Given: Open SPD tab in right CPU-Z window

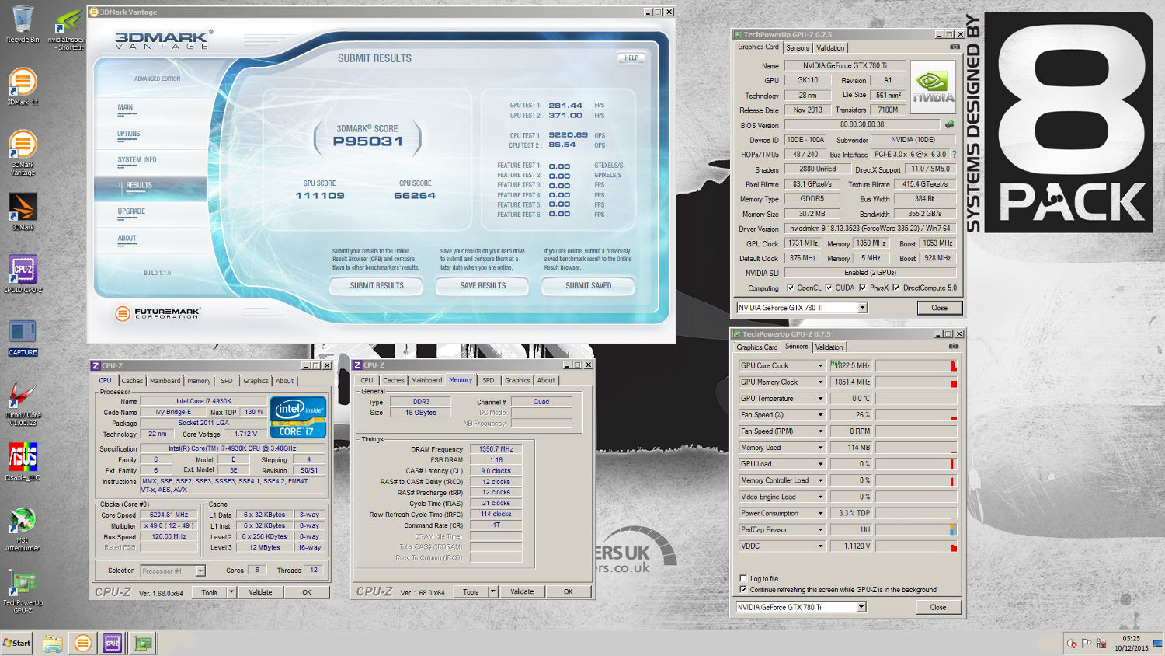Looking at the screenshot, I should coord(488,380).
